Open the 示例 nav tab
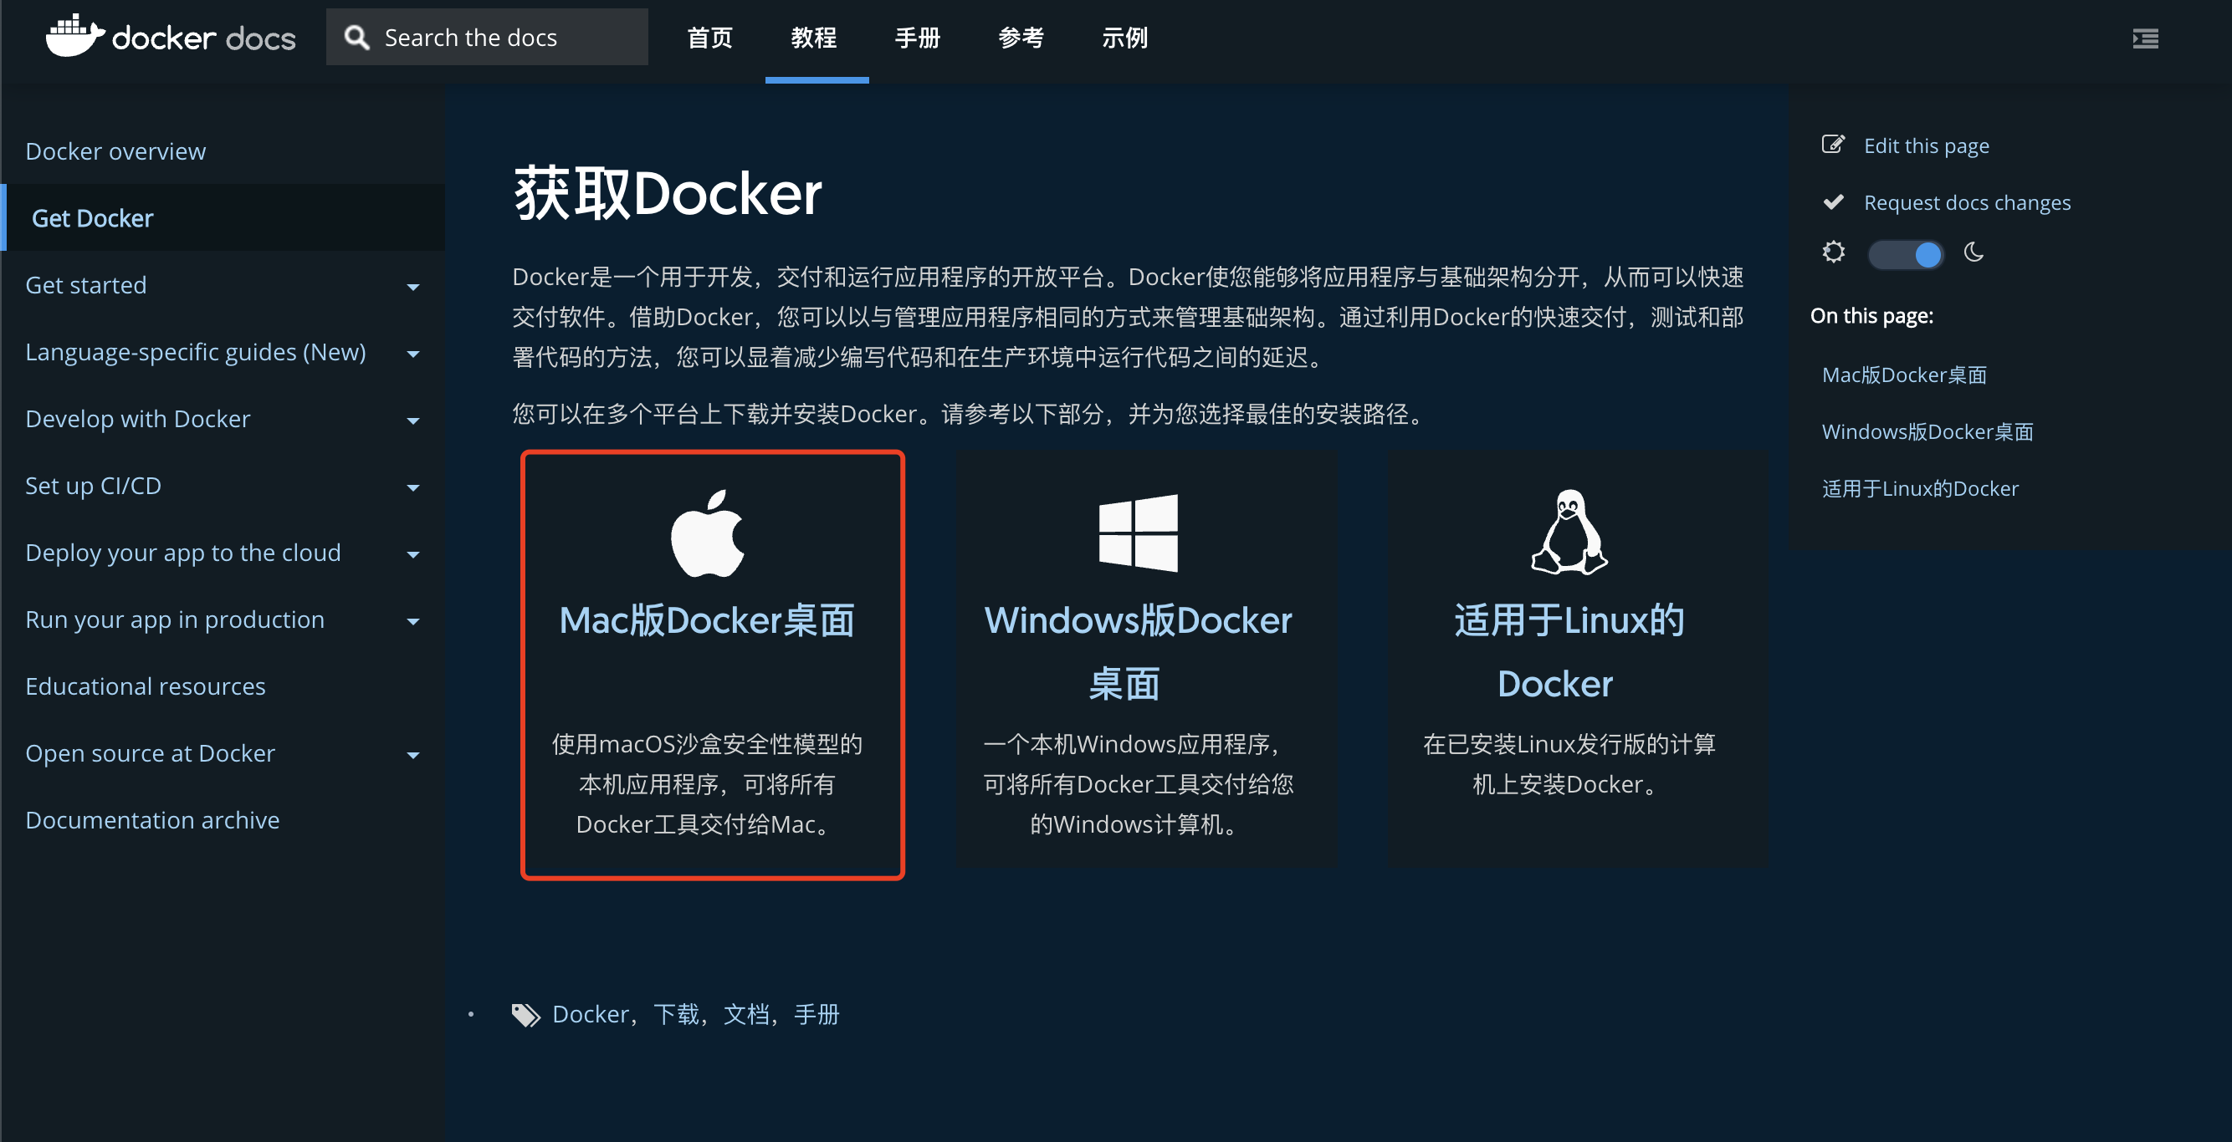Viewport: 2232px width, 1142px height. pos(1124,38)
